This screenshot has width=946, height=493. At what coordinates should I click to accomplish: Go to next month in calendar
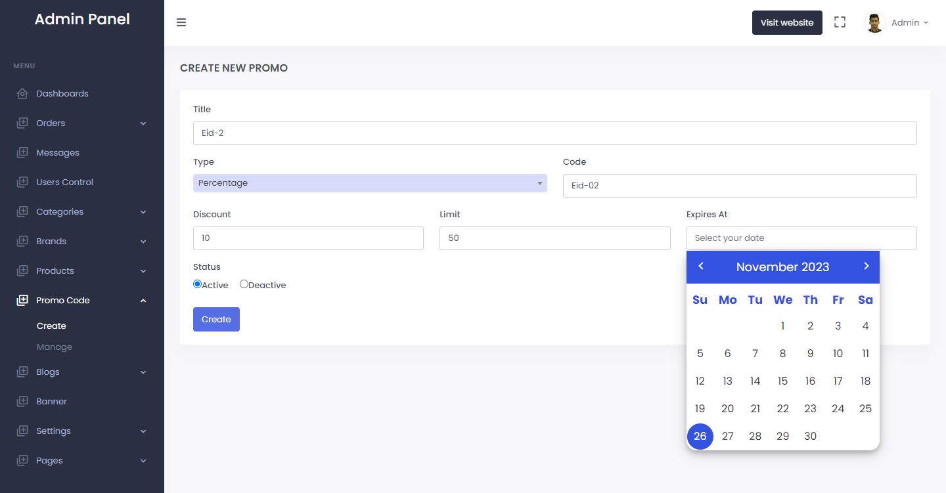click(866, 266)
